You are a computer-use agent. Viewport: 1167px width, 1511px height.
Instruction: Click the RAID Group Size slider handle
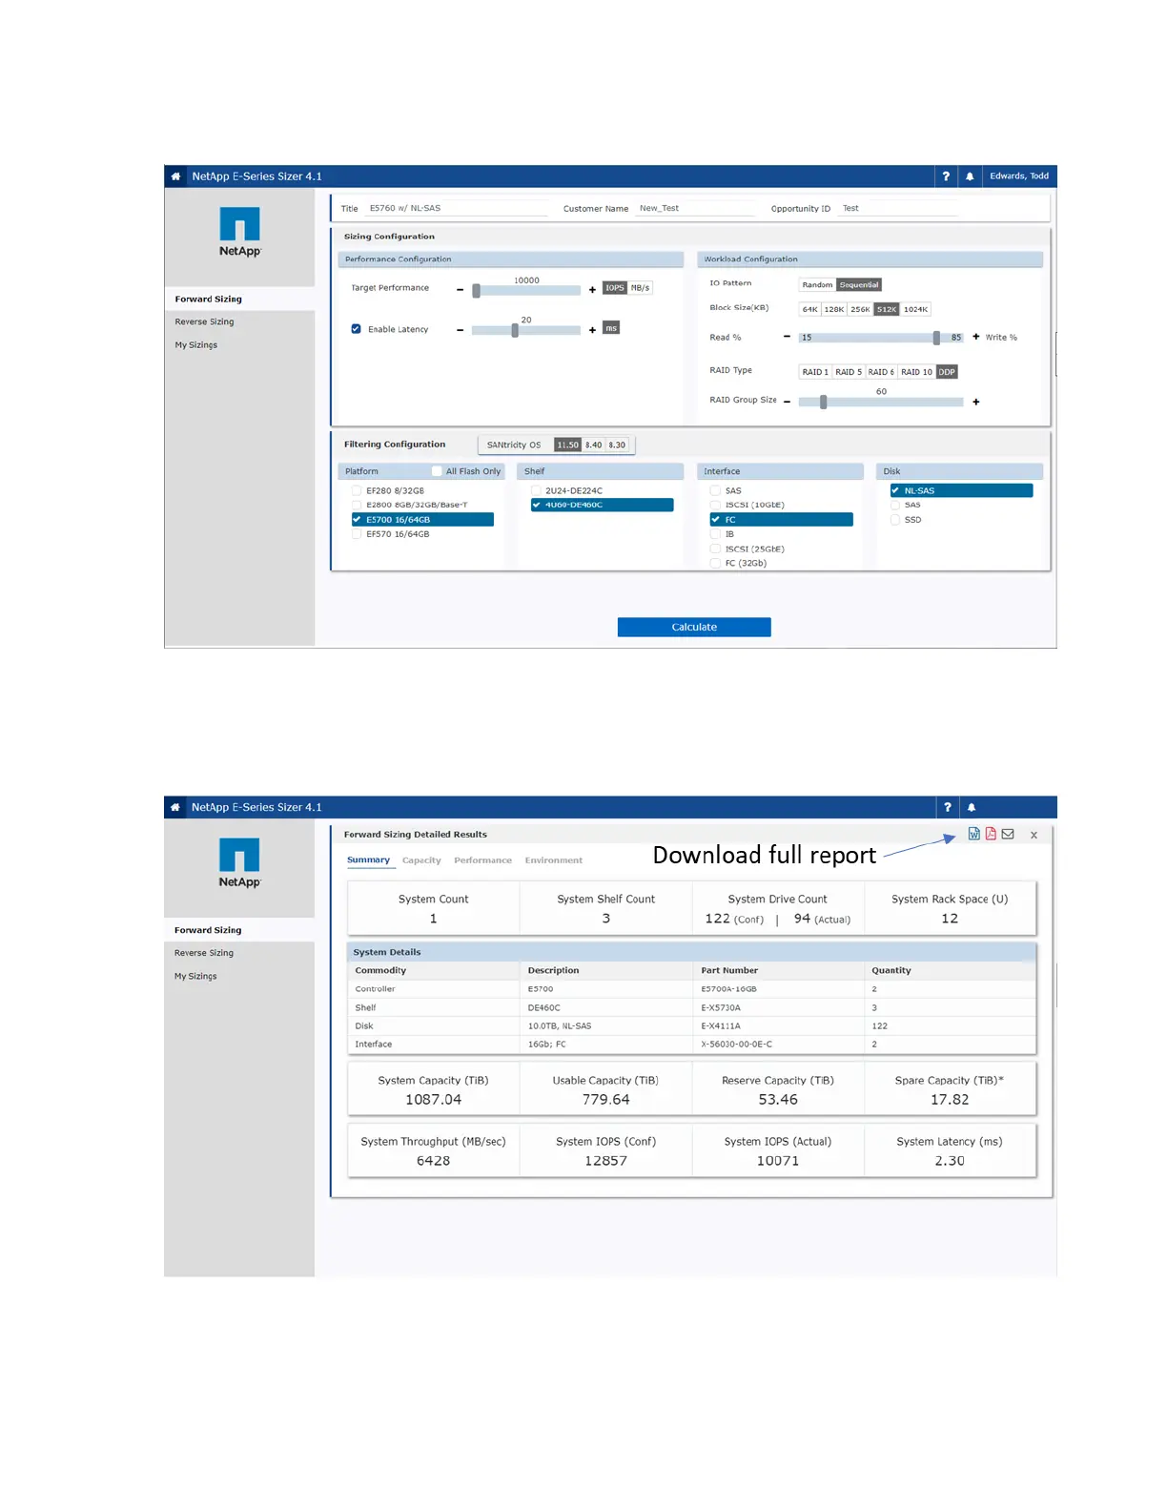tap(823, 403)
